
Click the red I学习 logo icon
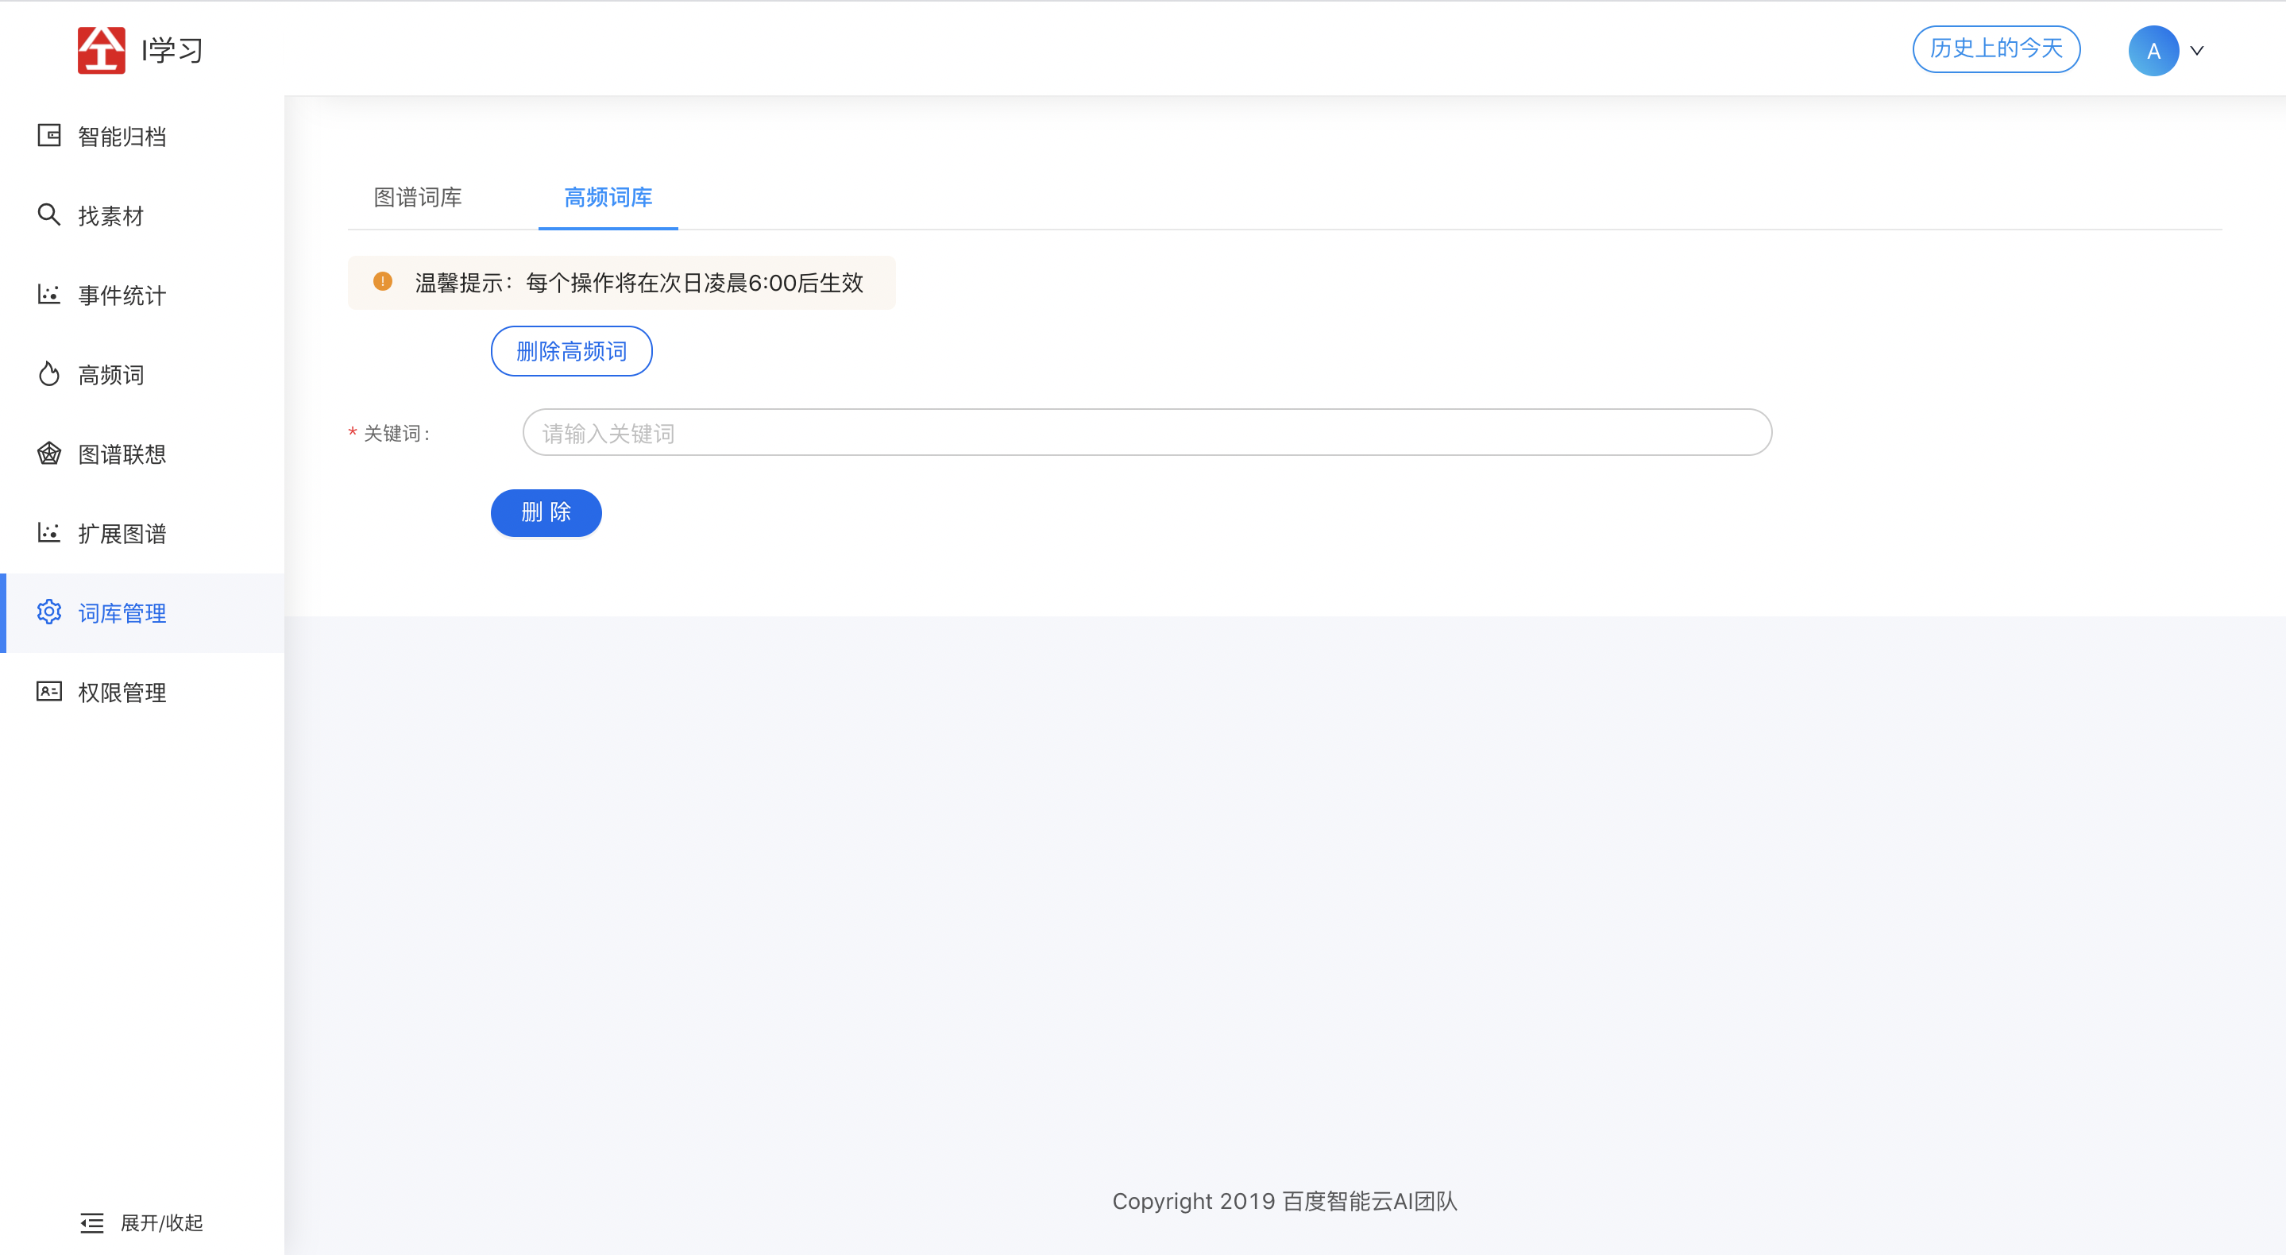click(x=101, y=50)
